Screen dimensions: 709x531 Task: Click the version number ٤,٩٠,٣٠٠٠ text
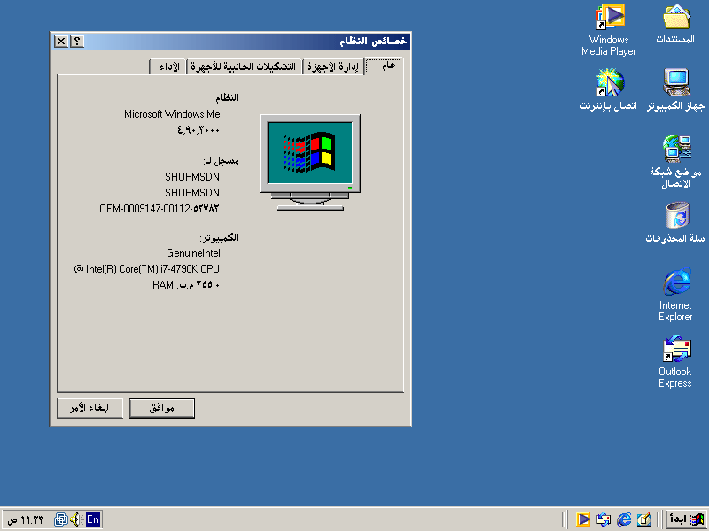point(198,130)
